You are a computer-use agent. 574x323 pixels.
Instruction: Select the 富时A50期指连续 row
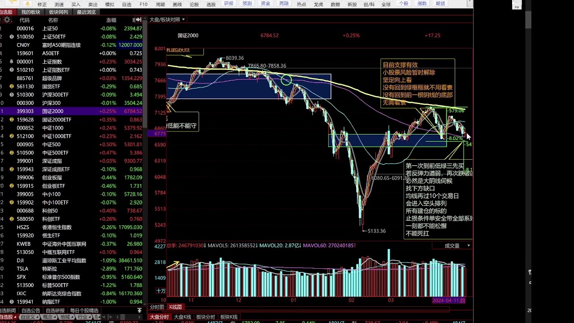click(71, 45)
